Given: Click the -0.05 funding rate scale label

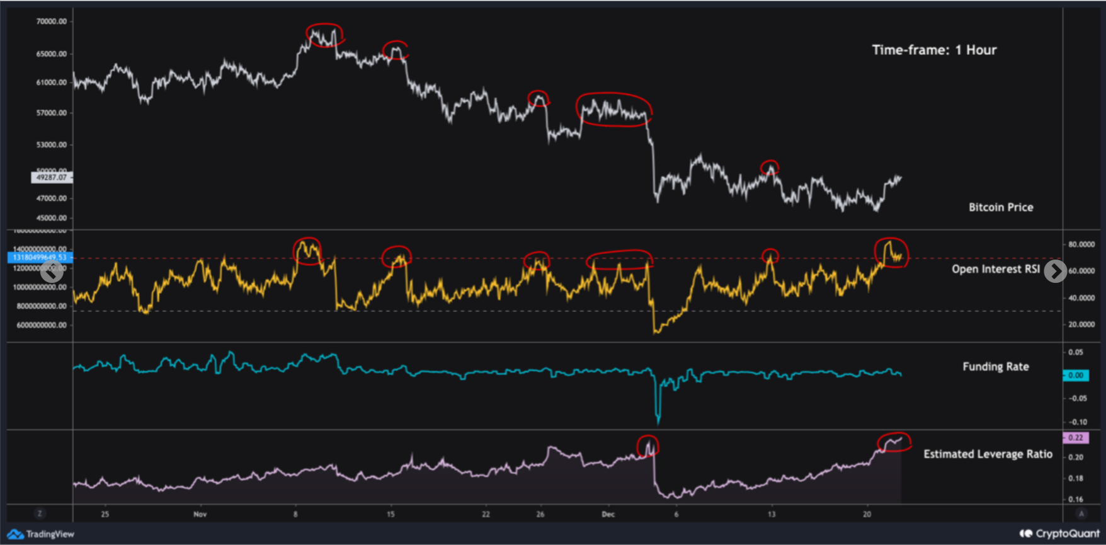Looking at the screenshot, I should click(1076, 398).
